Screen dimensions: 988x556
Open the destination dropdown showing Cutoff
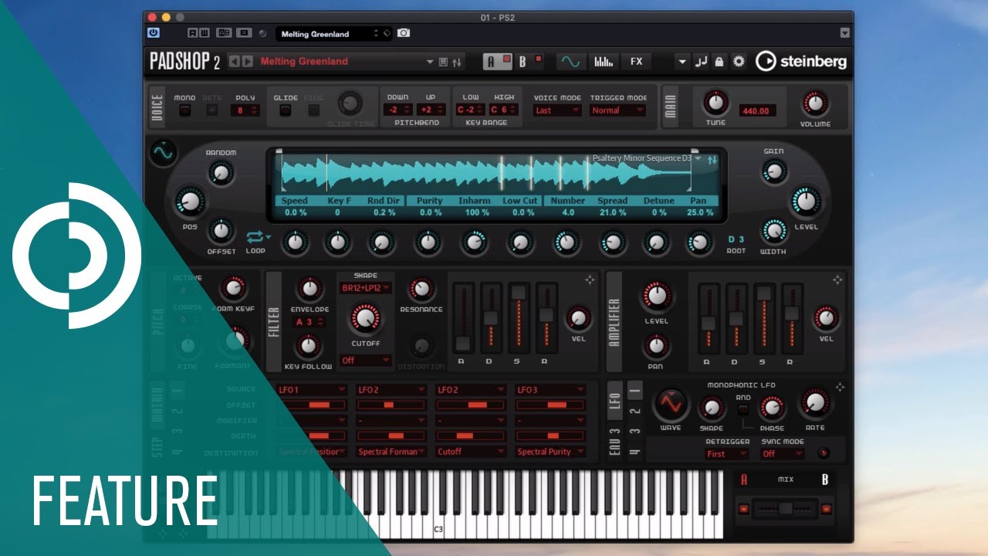[471, 452]
